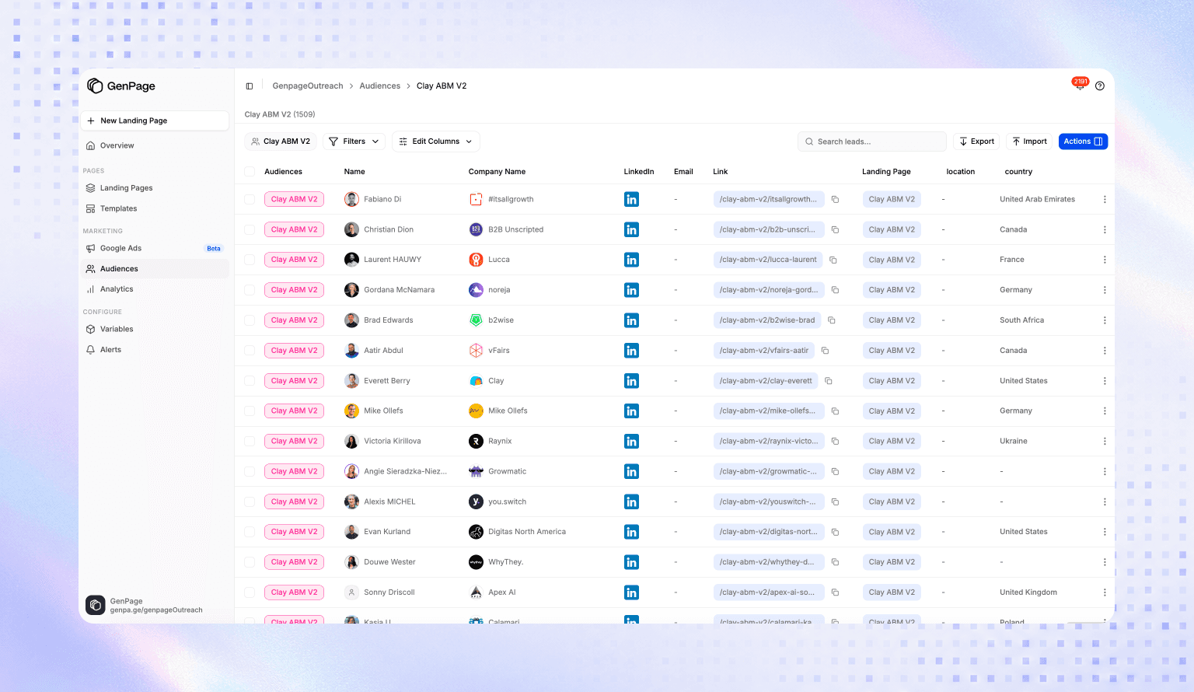1194x692 pixels.
Task: Click the GenPage logo
Action: coord(121,86)
